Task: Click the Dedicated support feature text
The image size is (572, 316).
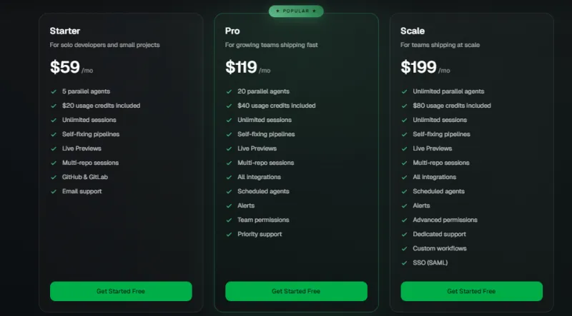Action: click(x=439, y=234)
